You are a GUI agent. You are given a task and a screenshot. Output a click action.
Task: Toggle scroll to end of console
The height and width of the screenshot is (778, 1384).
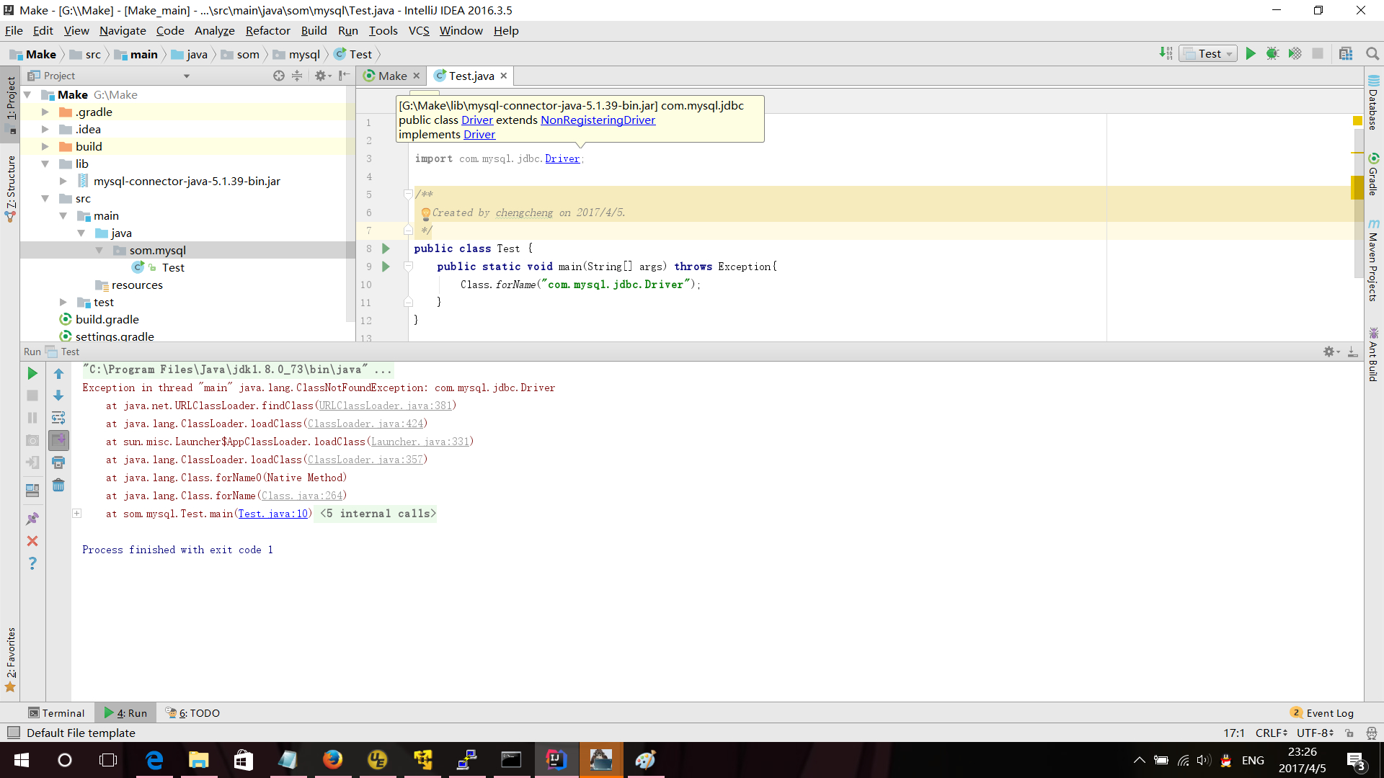point(58,440)
